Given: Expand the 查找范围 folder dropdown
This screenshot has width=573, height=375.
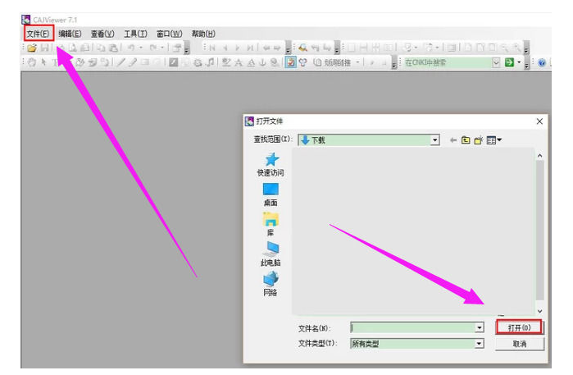Looking at the screenshot, I should [x=435, y=140].
